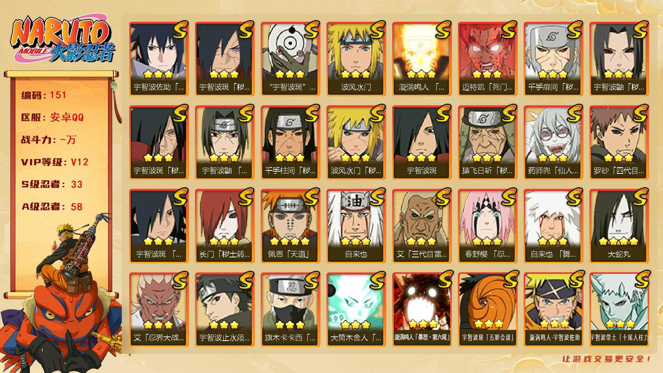The height and width of the screenshot is (373, 663).
Task: Choose the 大蛇丸 character card
Action: (619, 226)
